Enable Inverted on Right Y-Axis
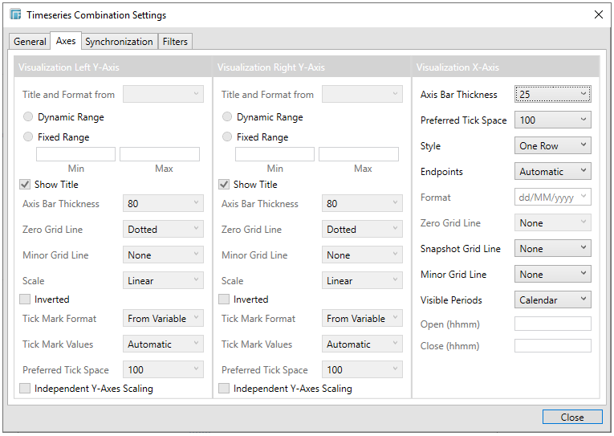Viewport: 614px width, 436px height. [225, 299]
